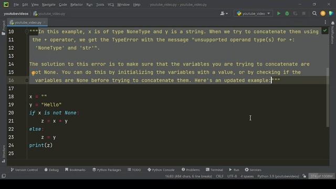Screen dimensions: 336x189
Task: Open the Version Control tool window
Action: tap(24, 170)
